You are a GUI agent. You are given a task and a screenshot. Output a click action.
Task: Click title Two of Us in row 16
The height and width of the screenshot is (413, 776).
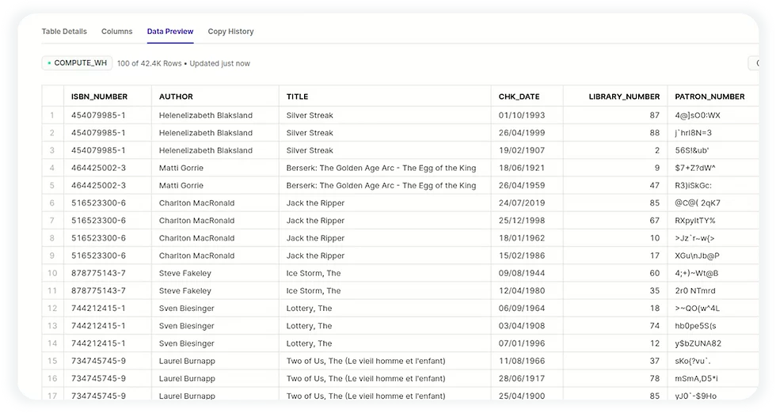[x=366, y=378]
